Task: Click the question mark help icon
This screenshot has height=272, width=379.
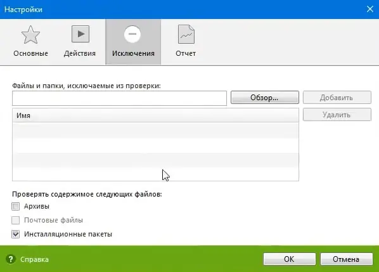Action: click(11, 259)
